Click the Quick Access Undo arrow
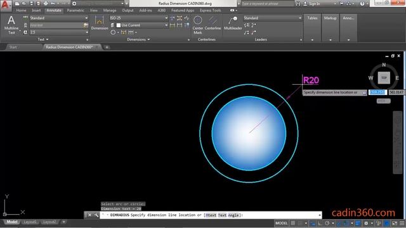 point(53,4)
